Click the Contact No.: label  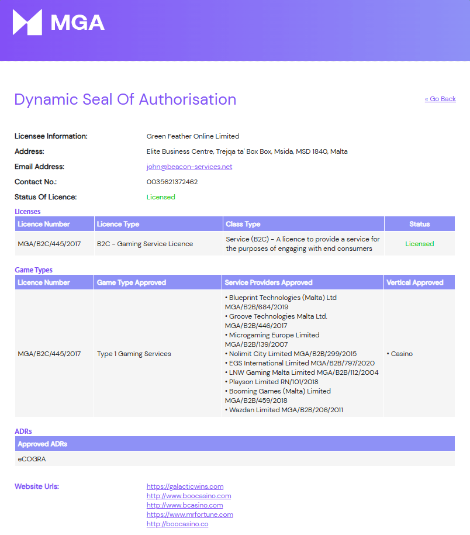tap(36, 182)
